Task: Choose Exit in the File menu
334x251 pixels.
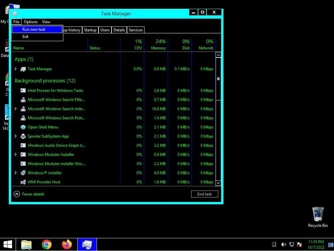Action: (x=37, y=37)
